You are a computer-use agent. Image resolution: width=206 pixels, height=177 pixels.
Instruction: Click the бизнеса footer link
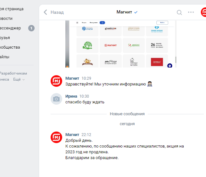[x=4, y=79]
